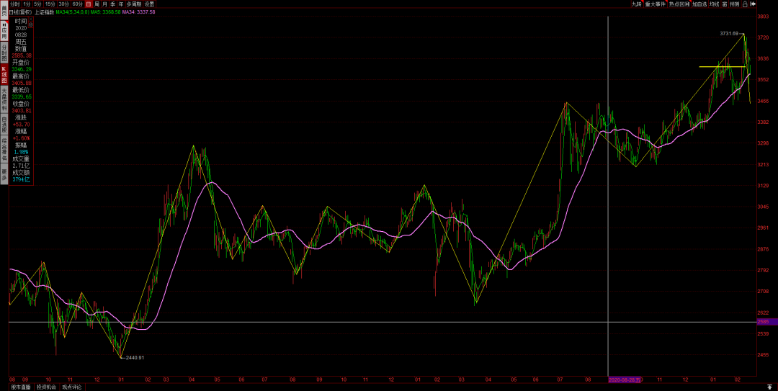
Task: Select the 15分 period button
Action: [x=50, y=4]
